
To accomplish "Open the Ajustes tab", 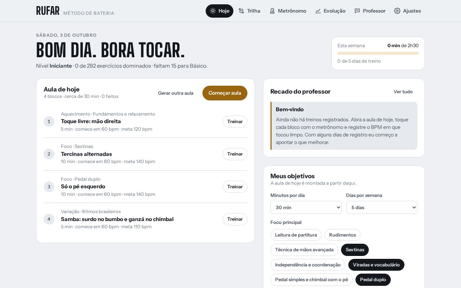I will click(407, 11).
